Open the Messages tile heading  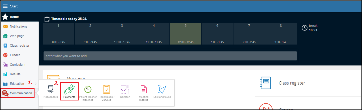click(76, 78)
